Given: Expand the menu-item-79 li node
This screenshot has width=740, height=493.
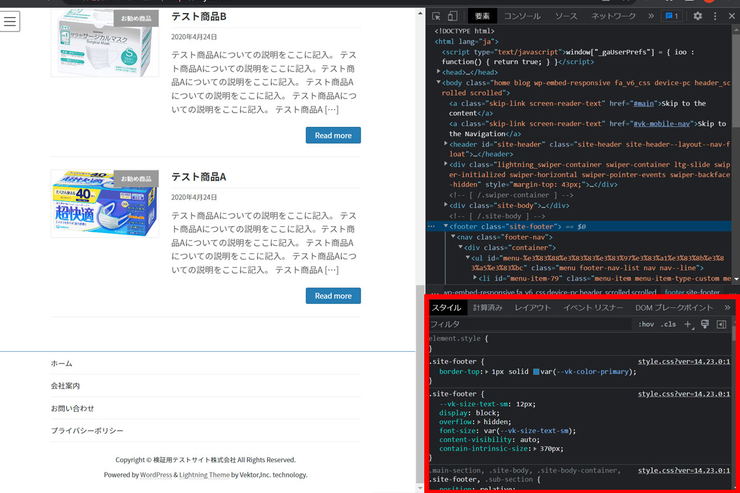Looking at the screenshot, I should pyautogui.click(x=475, y=279).
